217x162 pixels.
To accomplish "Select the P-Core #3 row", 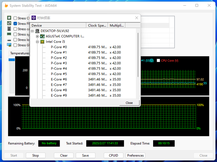I will point(83,63).
